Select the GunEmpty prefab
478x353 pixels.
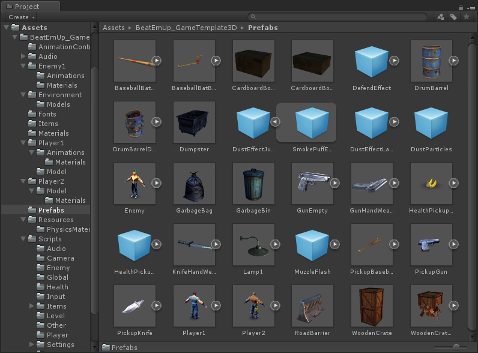pos(312,184)
